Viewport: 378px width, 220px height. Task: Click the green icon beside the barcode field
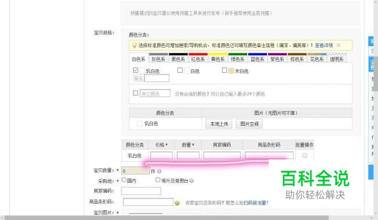[x=177, y=203]
